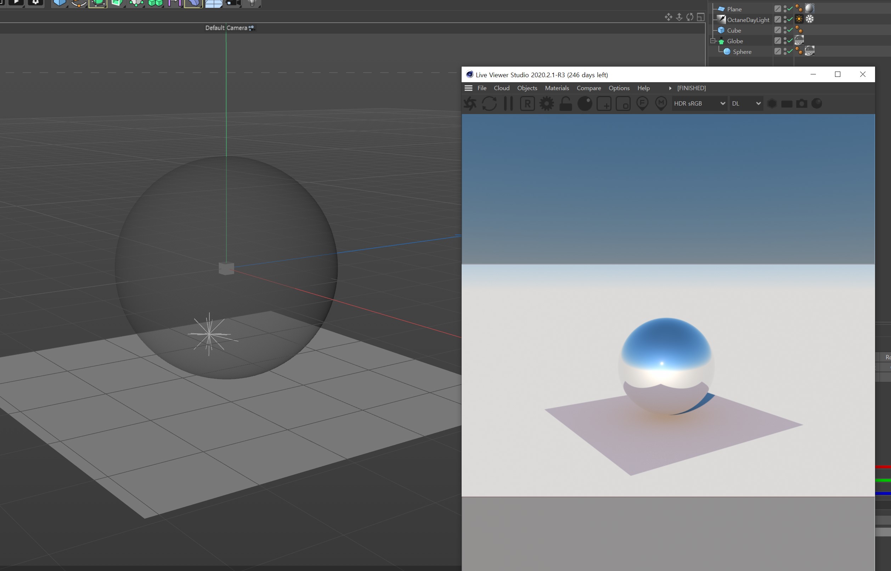Click the hexagon icon beside the DL dropdown
The width and height of the screenshot is (891, 571).
(x=772, y=103)
